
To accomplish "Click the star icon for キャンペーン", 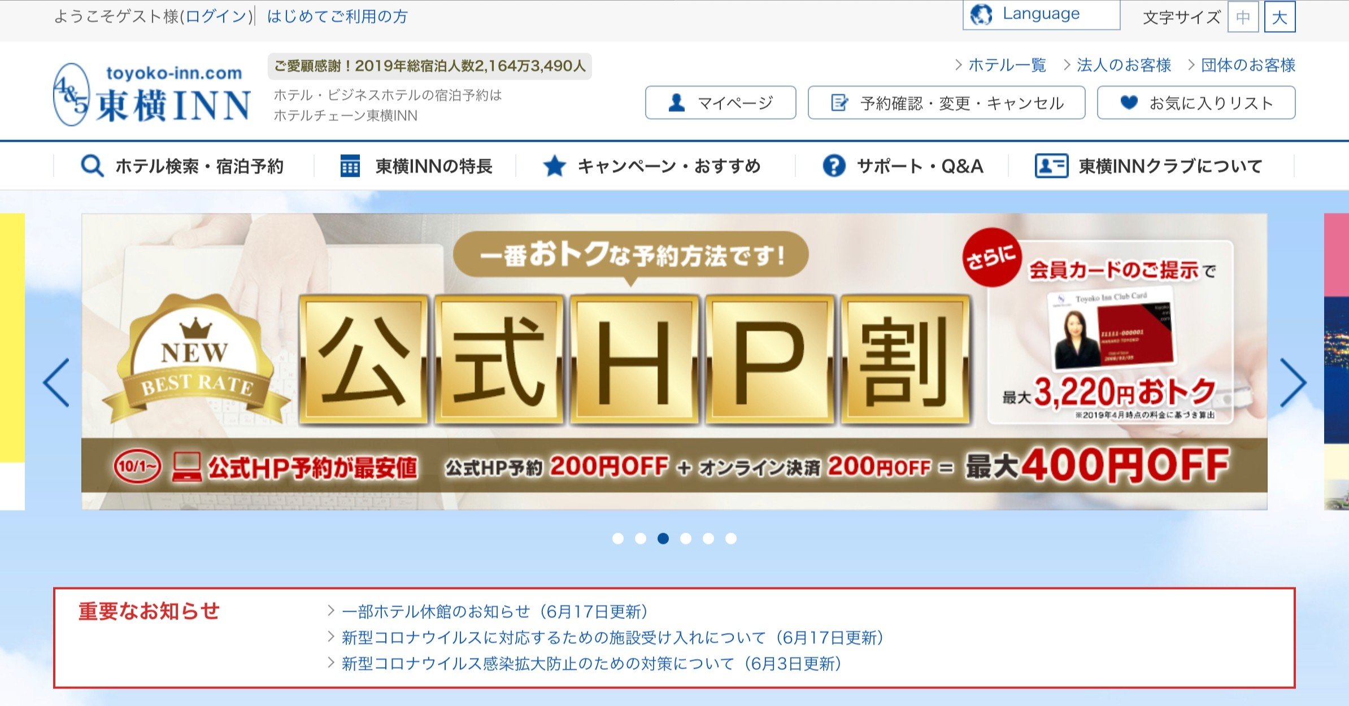I will tap(554, 166).
